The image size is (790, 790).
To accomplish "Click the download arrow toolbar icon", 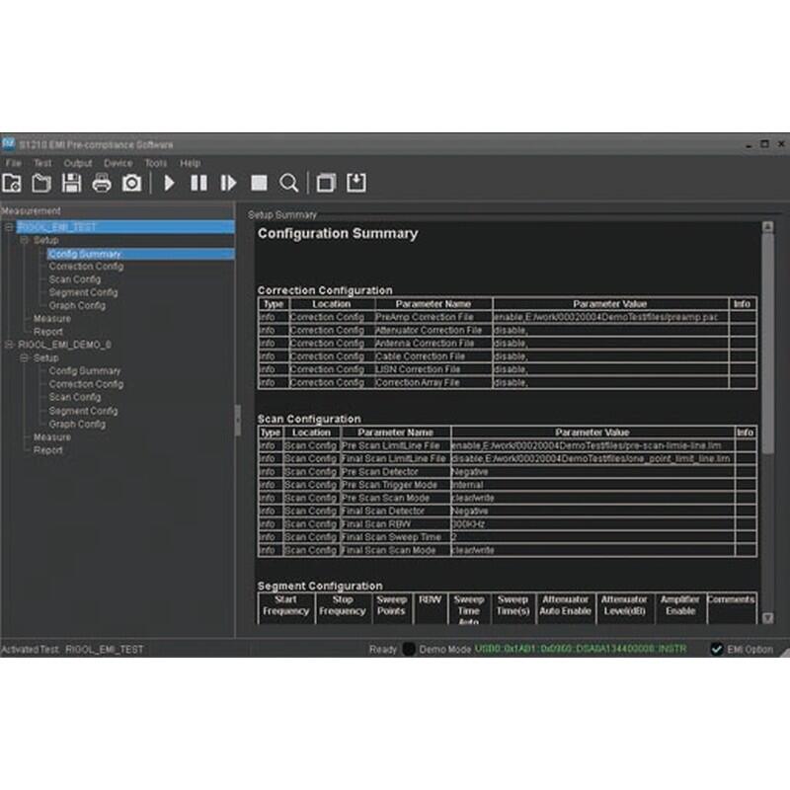I will (x=355, y=183).
